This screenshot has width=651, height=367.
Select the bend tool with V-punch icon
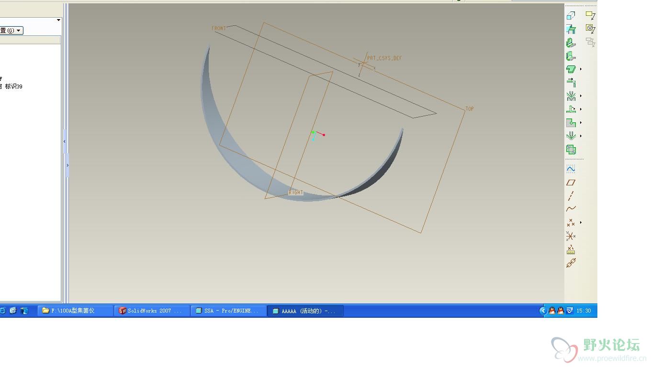(571, 96)
